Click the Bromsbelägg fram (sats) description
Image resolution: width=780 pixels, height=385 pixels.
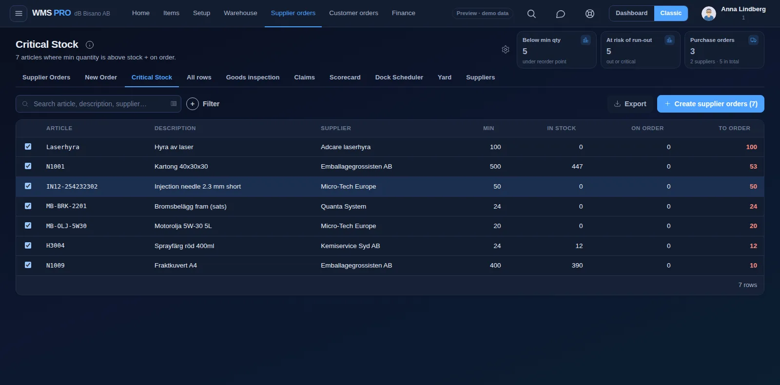[x=191, y=207]
